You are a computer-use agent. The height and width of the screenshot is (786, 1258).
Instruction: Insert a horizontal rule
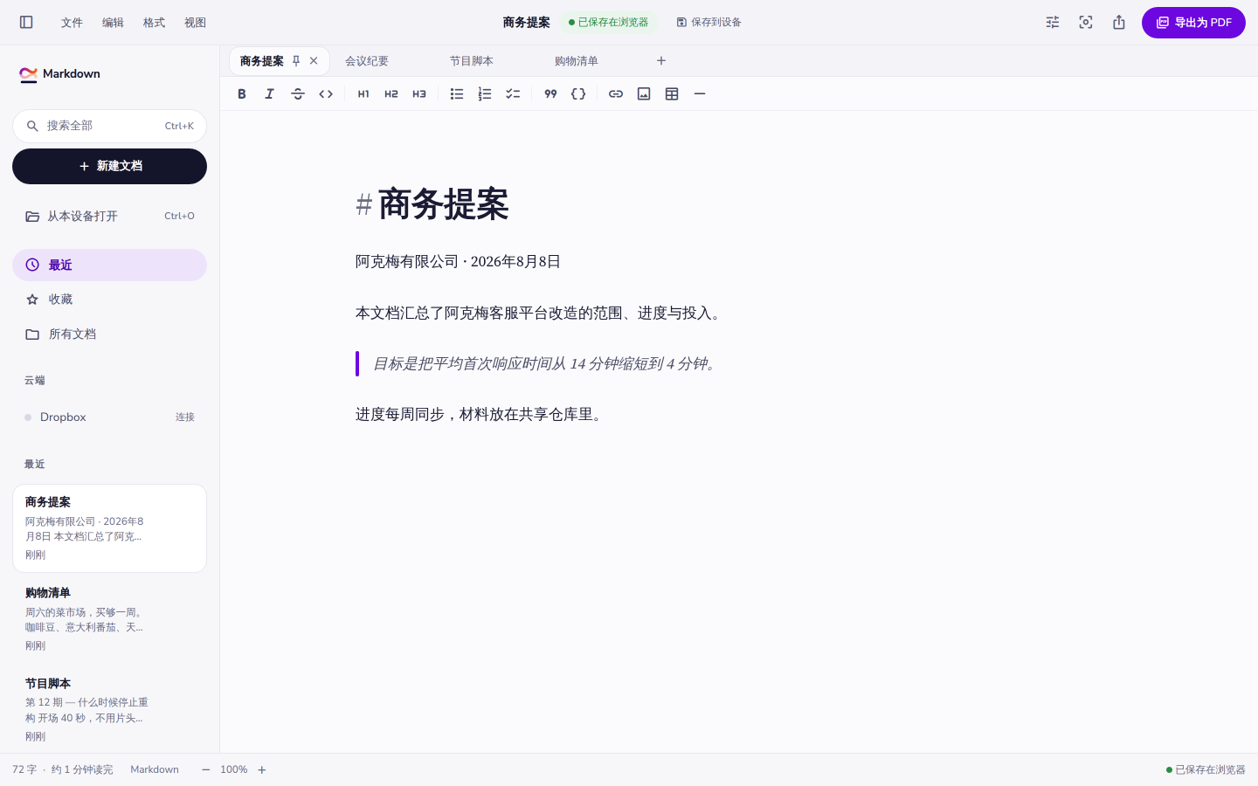tap(700, 94)
